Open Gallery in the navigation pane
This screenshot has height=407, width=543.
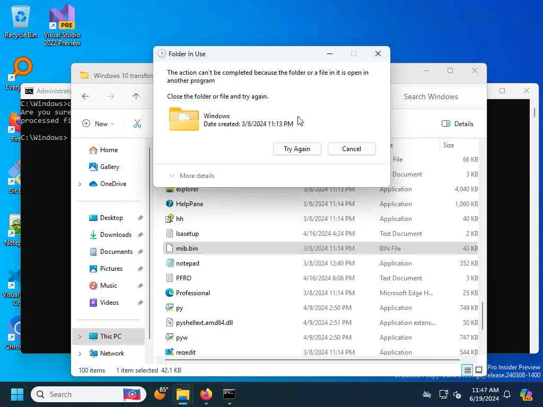click(x=104, y=167)
